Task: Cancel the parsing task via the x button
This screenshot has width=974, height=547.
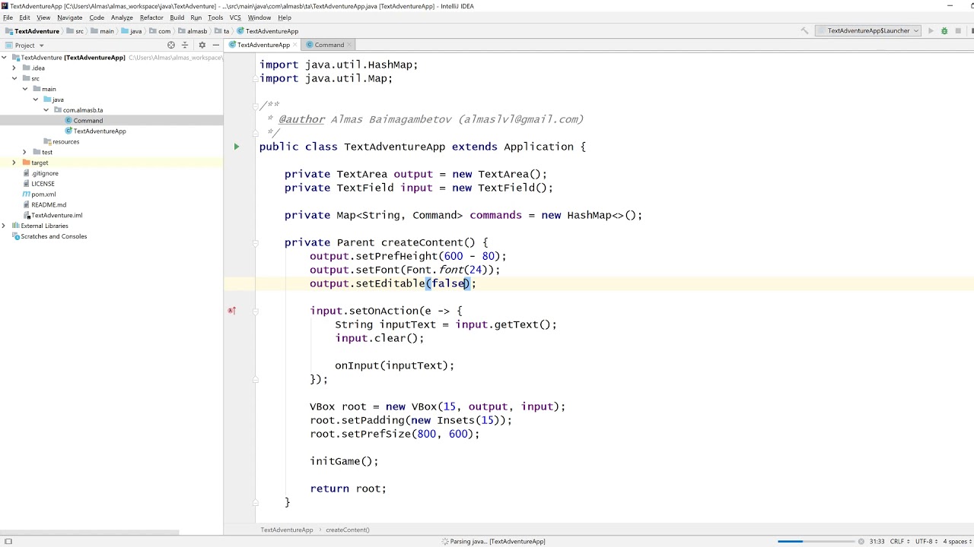Action: tap(861, 542)
